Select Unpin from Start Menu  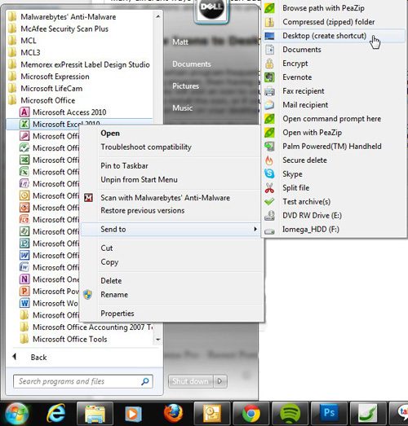tap(139, 179)
